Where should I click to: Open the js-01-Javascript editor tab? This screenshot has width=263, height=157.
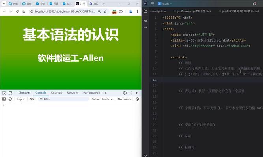192,11
